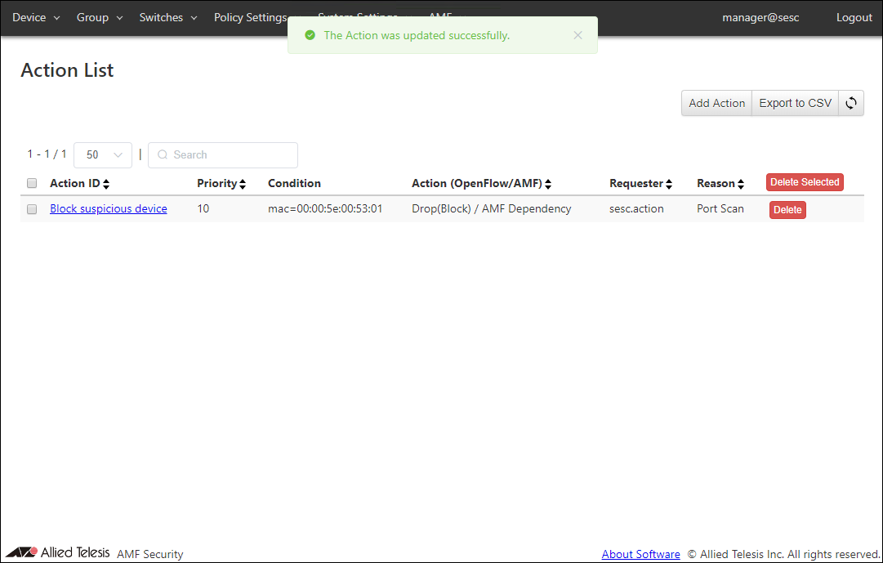Sort by Requester column arrows

(669, 184)
